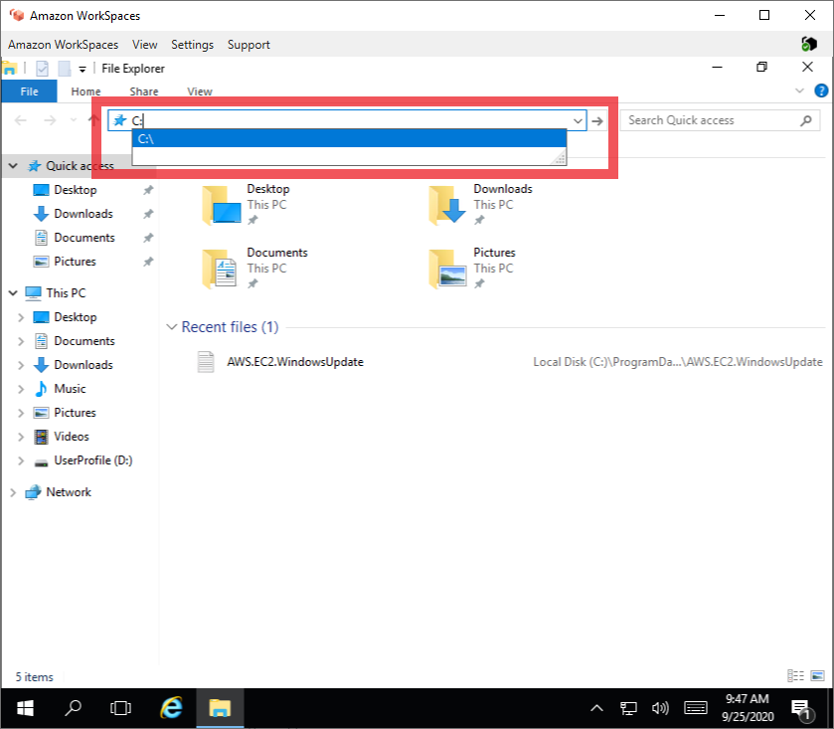The width and height of the screenshot is (834, 729).
Task: Click the Go to arrow button beside the address bar
Action: click(x=597, y=120)
